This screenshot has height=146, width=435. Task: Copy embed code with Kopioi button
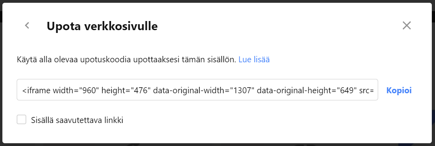399,90
